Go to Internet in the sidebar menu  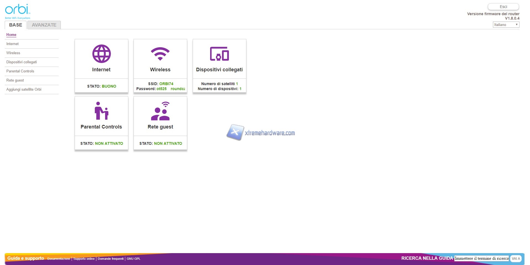(x=12, y=44)
